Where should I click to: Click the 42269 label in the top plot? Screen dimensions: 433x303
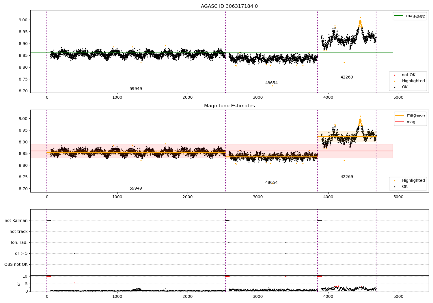tap(347, 77)
